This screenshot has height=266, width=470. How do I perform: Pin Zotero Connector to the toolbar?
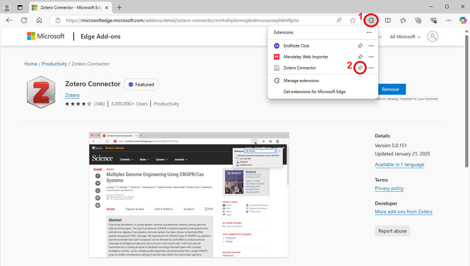(360, 68)
